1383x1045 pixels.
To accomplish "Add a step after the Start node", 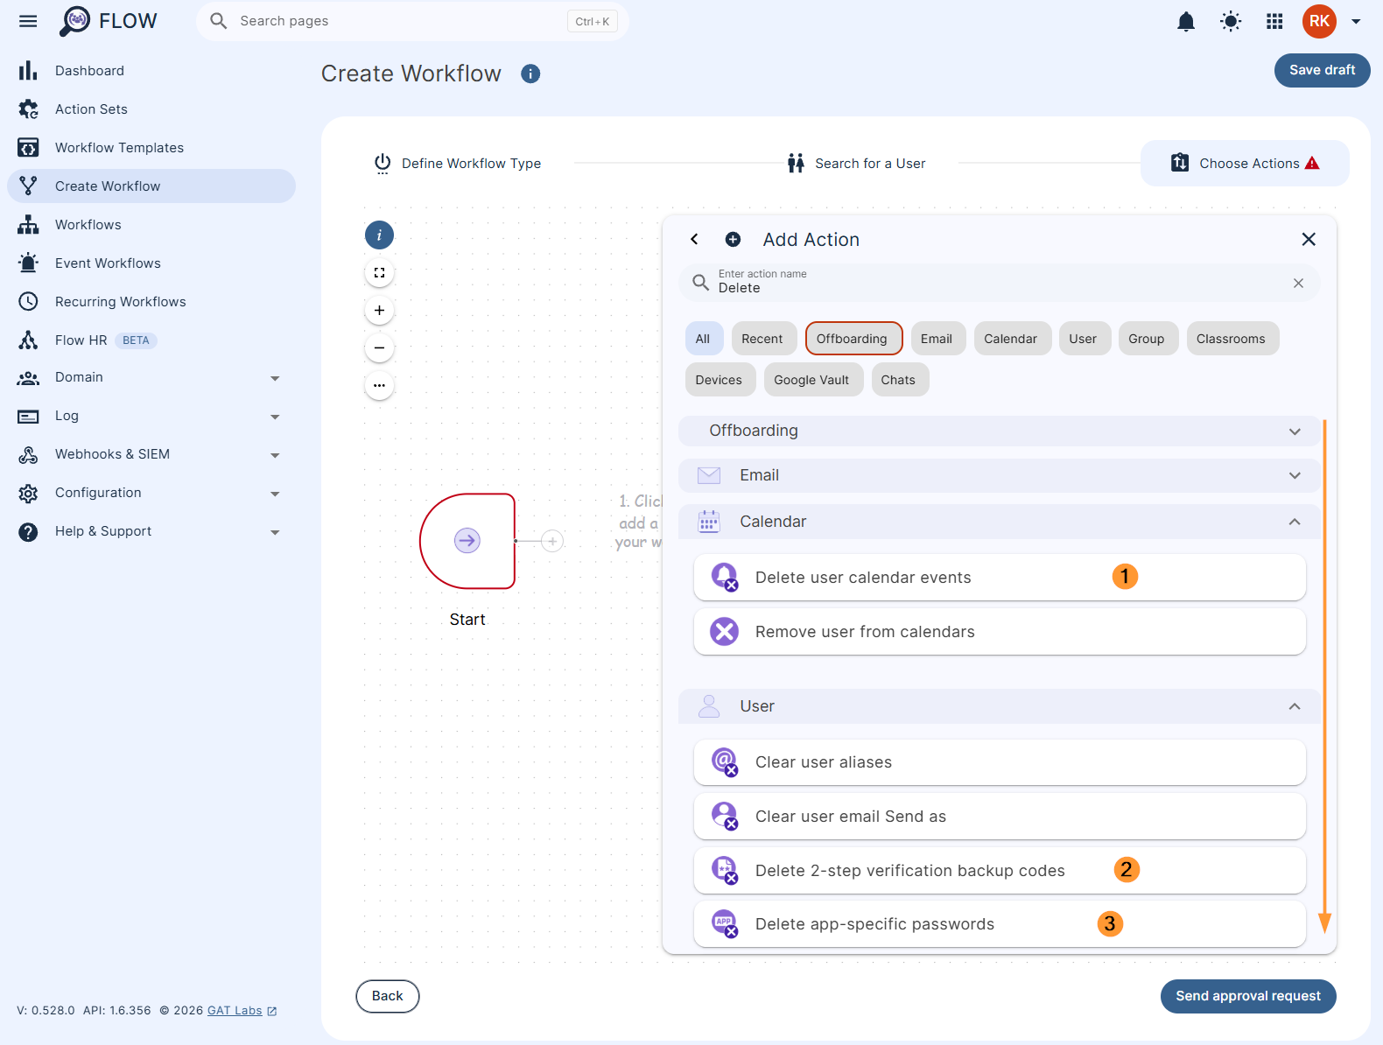I will click(552, 541).
